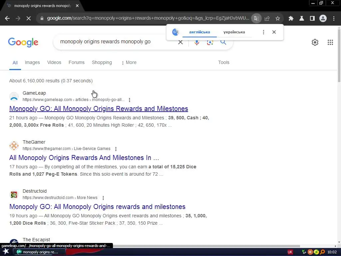This screenshot has height=256, width=341.
Task: Click the 10:02 clock in tray
Action: (332, 252)
